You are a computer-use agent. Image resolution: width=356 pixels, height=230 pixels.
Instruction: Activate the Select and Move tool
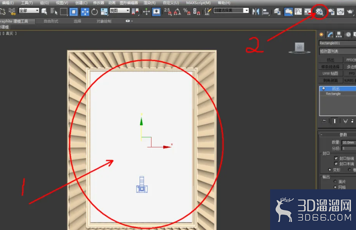click(x=85, y=12)
